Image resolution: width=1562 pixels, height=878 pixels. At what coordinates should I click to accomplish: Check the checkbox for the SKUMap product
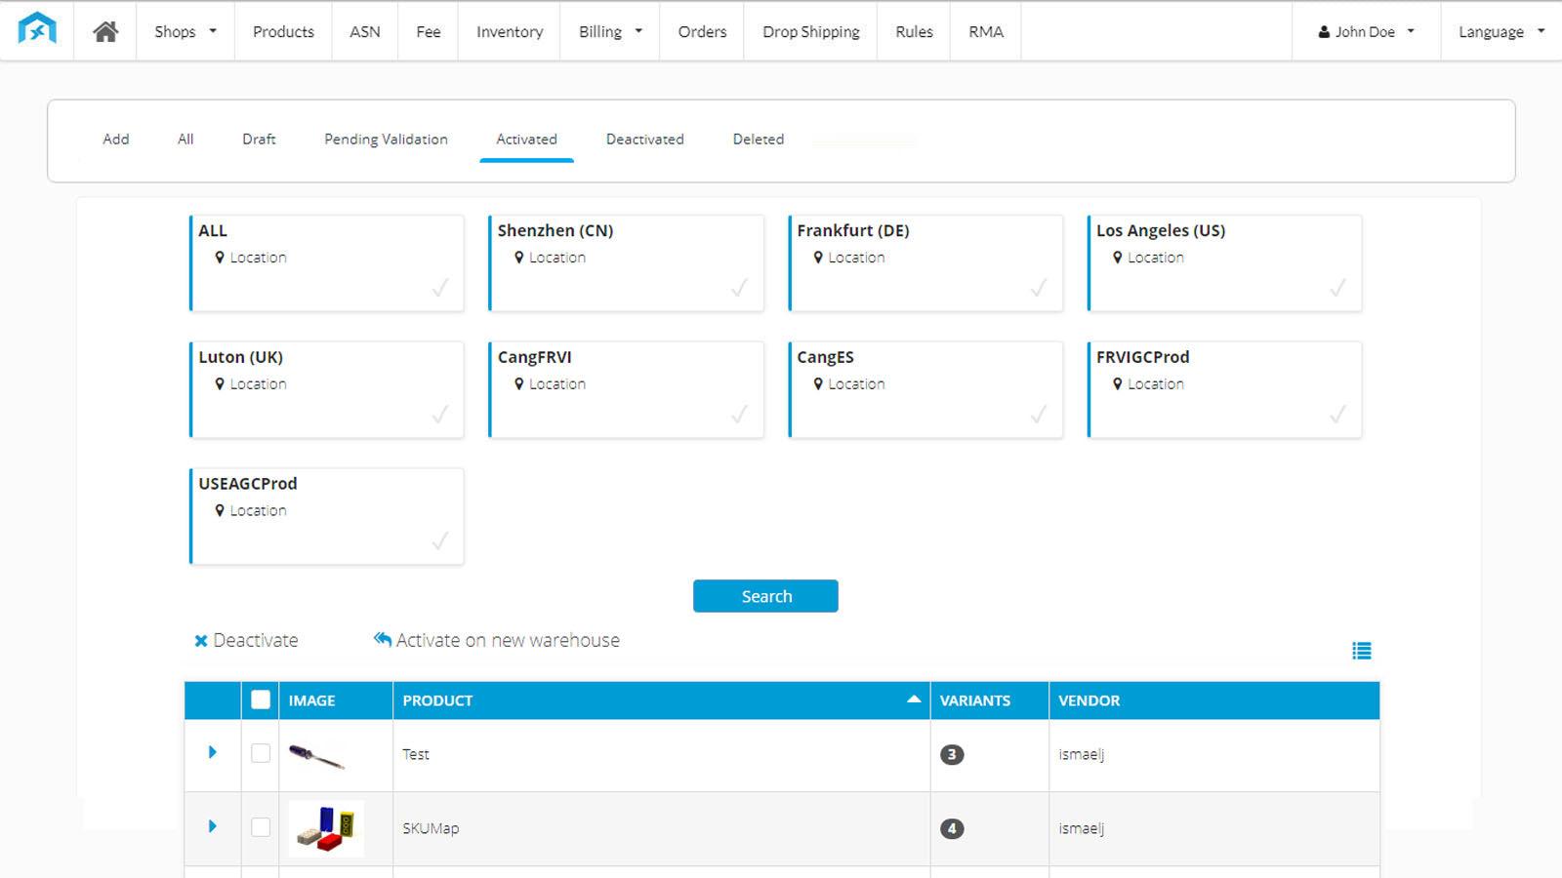coord(261,827)
